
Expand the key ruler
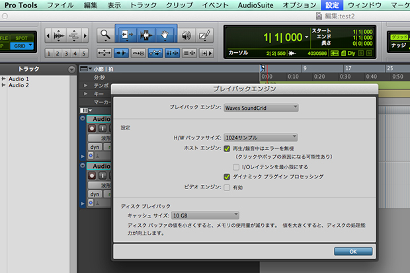85,94
